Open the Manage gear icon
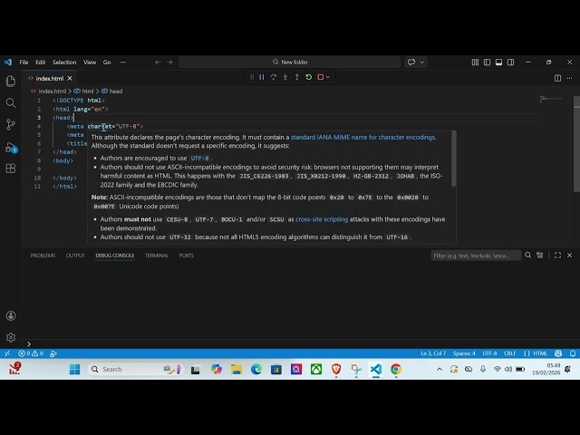 coord(11,337)
